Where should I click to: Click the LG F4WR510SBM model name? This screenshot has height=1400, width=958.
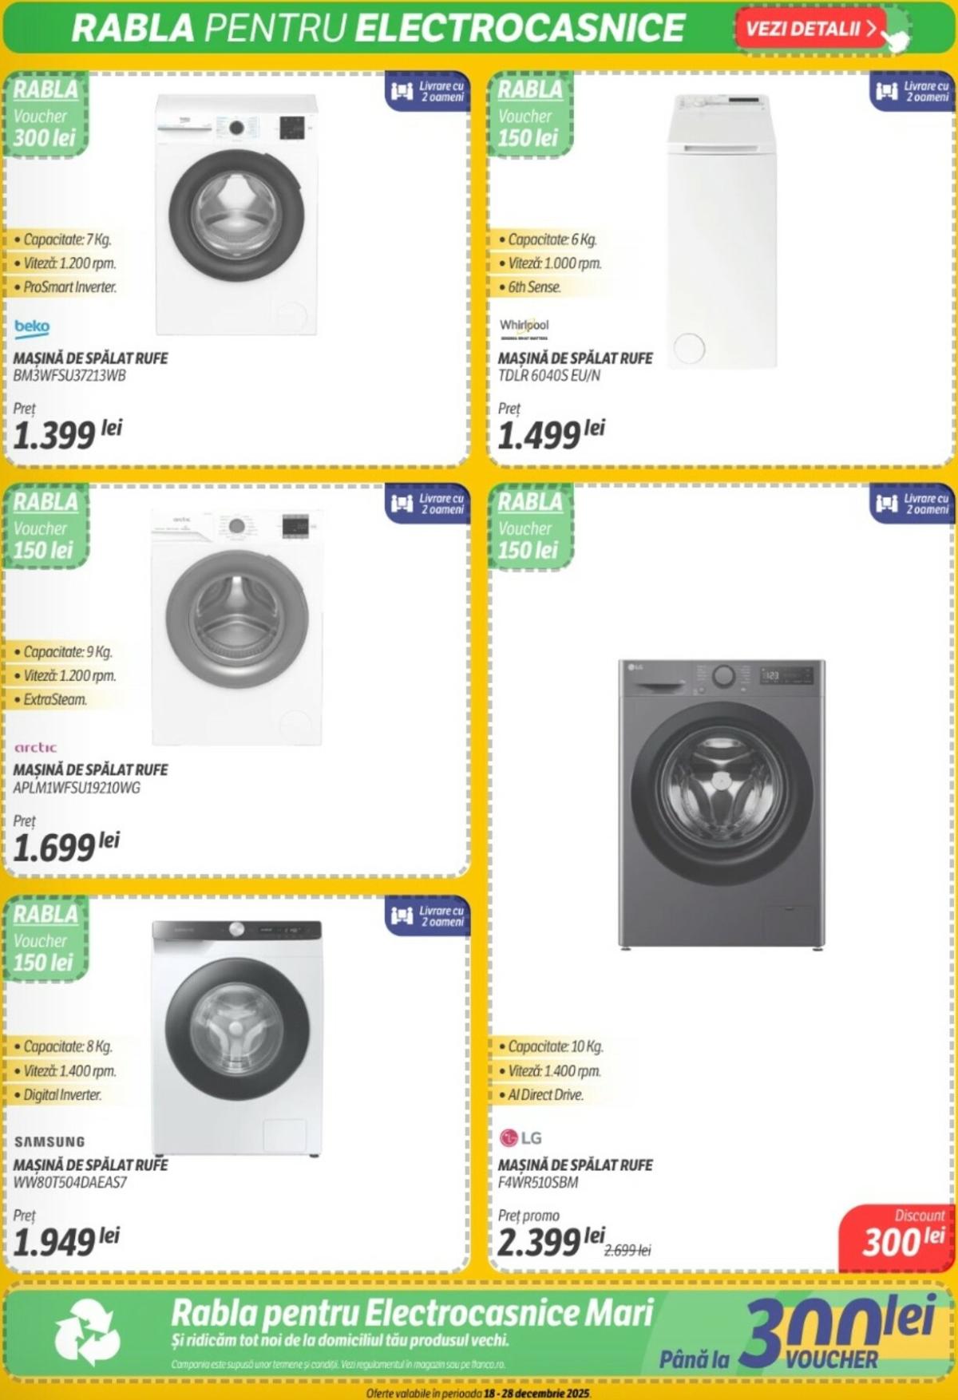[538, 1182]
